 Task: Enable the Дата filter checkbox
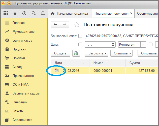pos(80,44)
